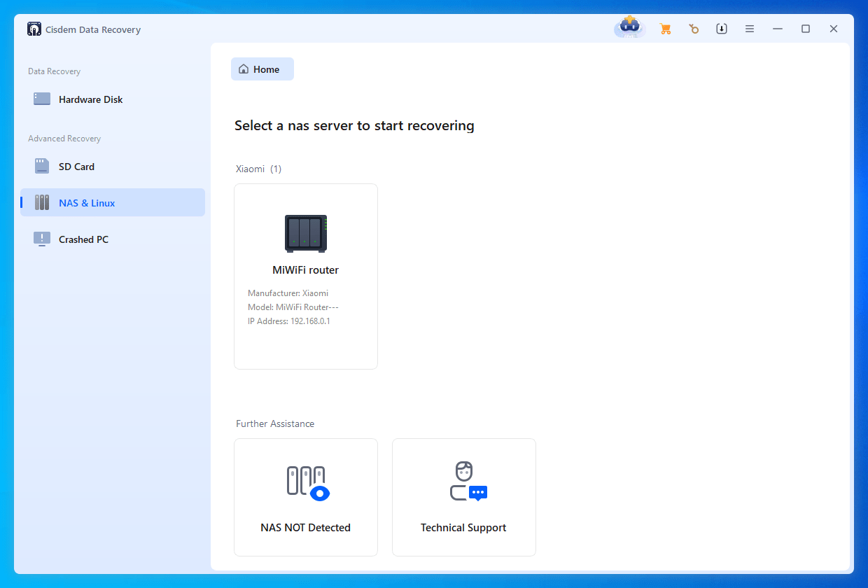Open the robot mascot promo icon
Screen dimensions: 868x588
click(x=630, y=27)
